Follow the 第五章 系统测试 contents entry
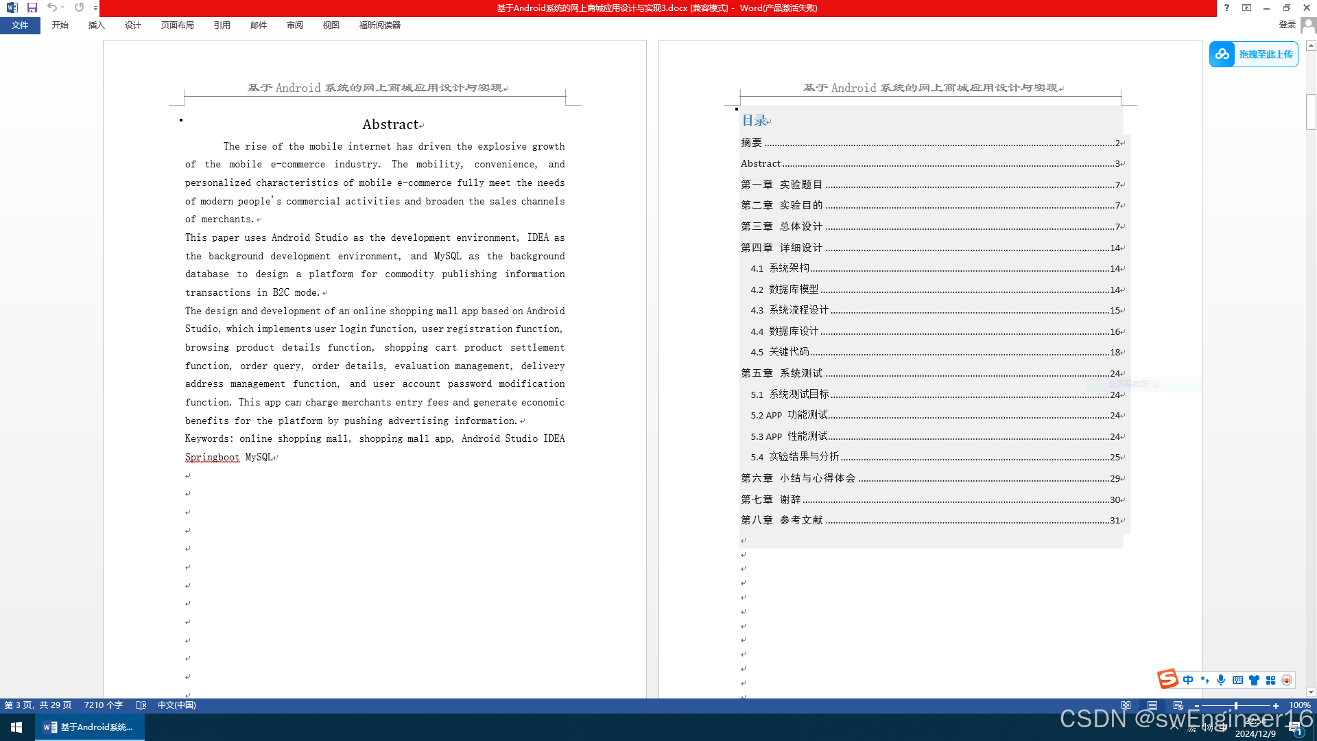The height and width of the screenshot is (741, 1317). tap(781, 373)
